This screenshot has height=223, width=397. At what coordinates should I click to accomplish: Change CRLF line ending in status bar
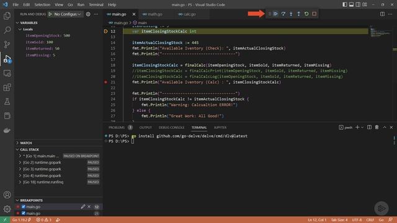[x=370, y=220]
